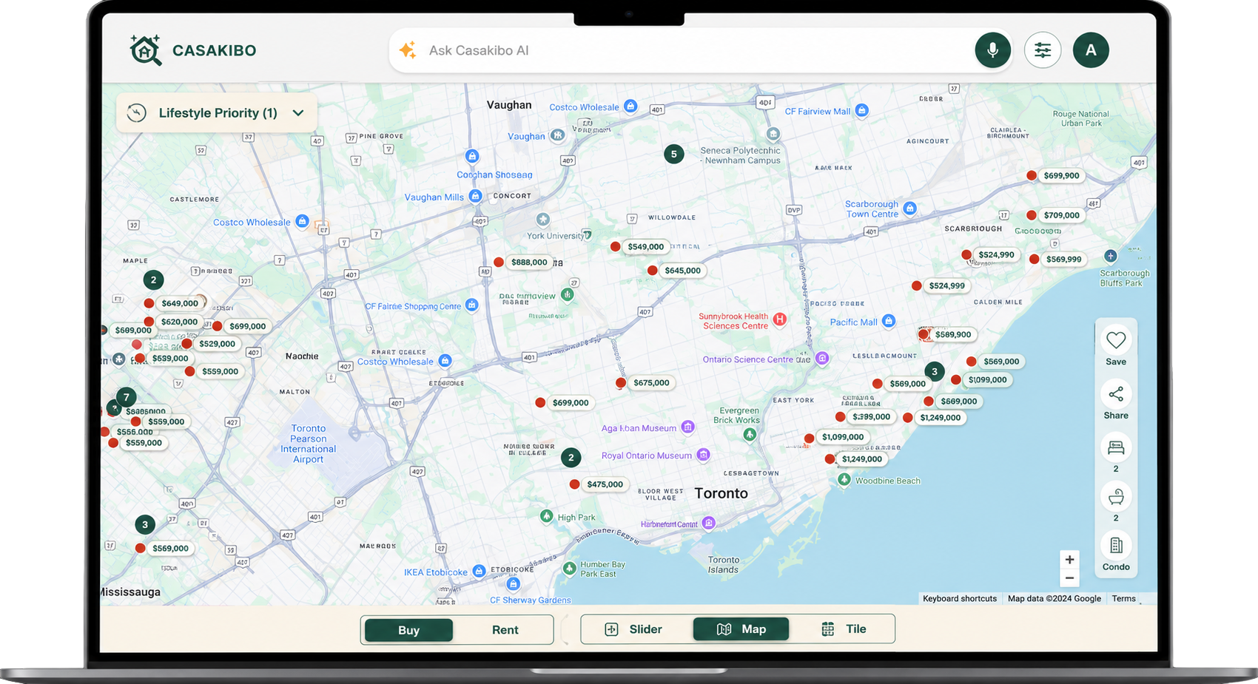The image size is (1258, 684).
Task: Select the $524,990 listing marker
Action: point(991,255)
